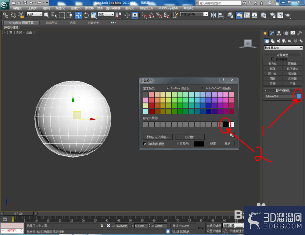
Task: Open the Material Editor icon
Action: pyautogui.click(x=264, y=15)
